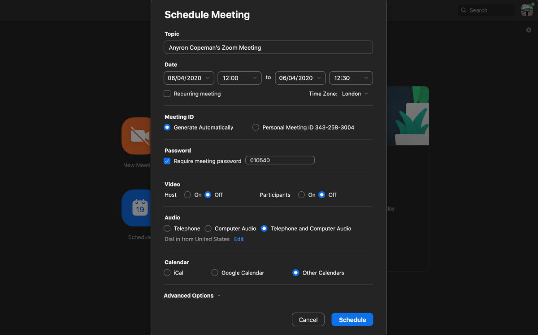
Task: Open the end date dropdown
Action: pos(300,78)
